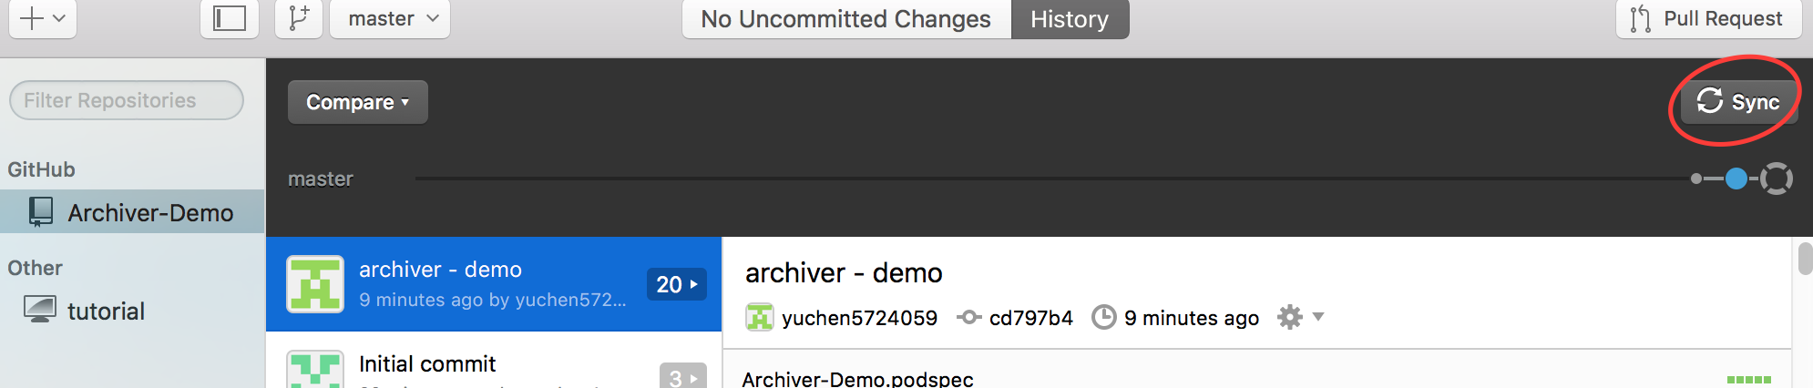Open the commit gear settings menu
Screen dimensions: 1813x388
pyautogui.click(x=1300, y=317)
